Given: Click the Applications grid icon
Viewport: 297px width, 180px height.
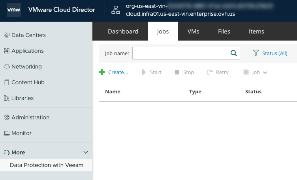Looking at the screenshot, I should tap(7, 51).
